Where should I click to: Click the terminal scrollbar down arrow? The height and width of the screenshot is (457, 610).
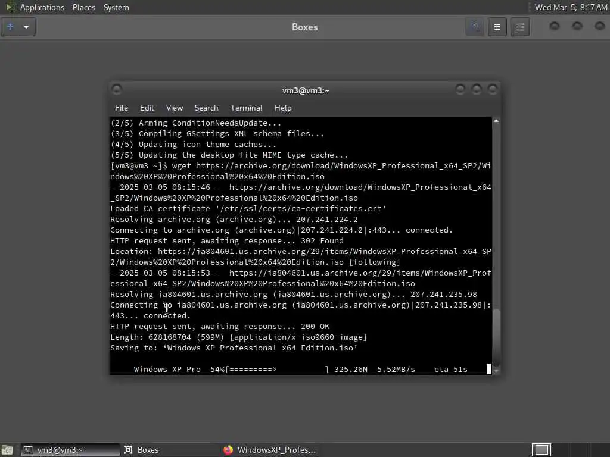496,371
